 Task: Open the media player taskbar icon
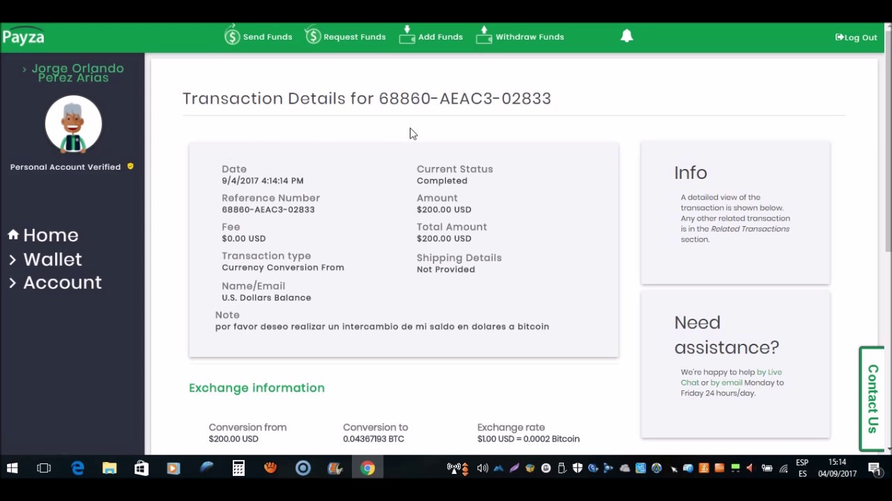point(174,468)
